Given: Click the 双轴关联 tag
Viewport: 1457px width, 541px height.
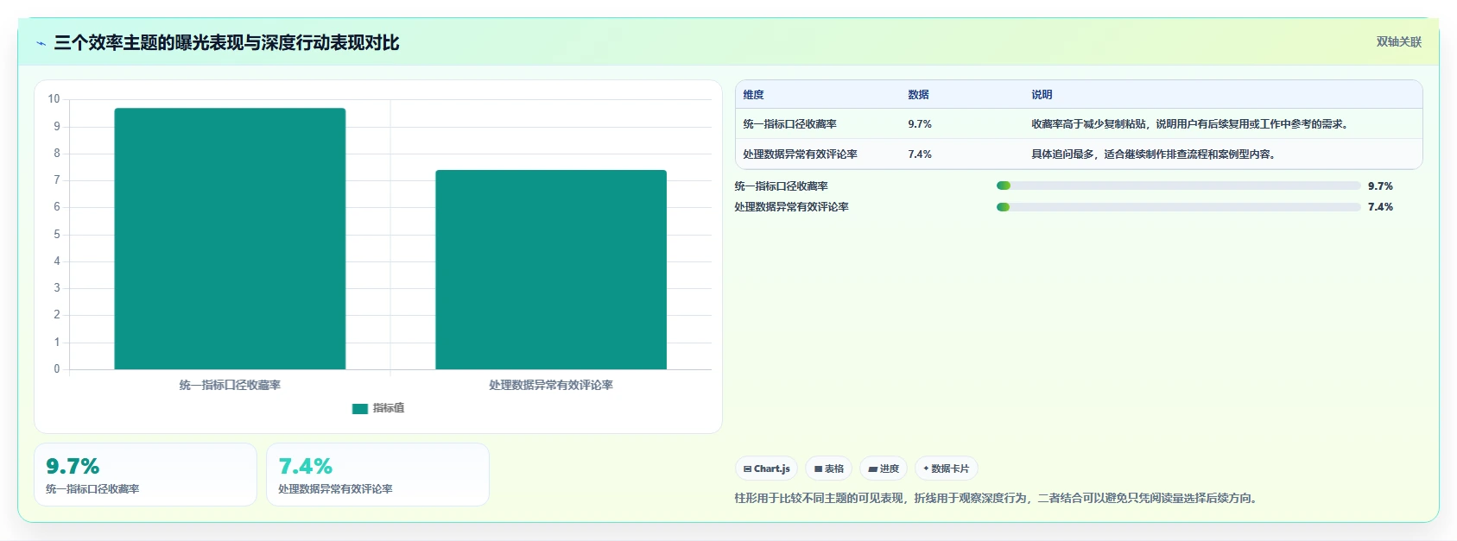Looking at the screenshot, I should [x=1398, y=41].
